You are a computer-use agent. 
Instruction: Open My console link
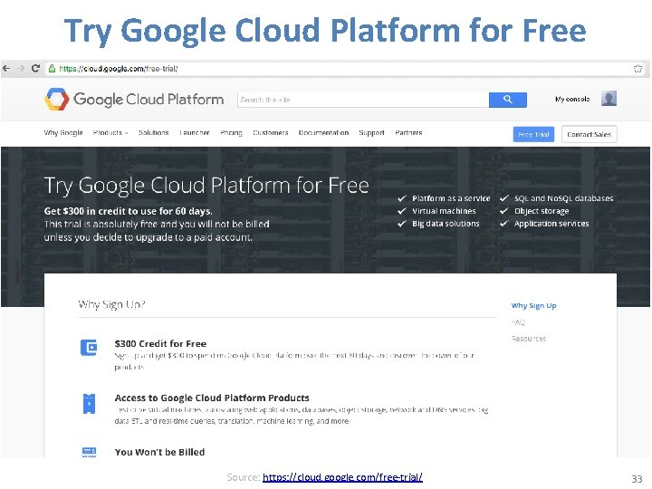click(x=572, y=99)
